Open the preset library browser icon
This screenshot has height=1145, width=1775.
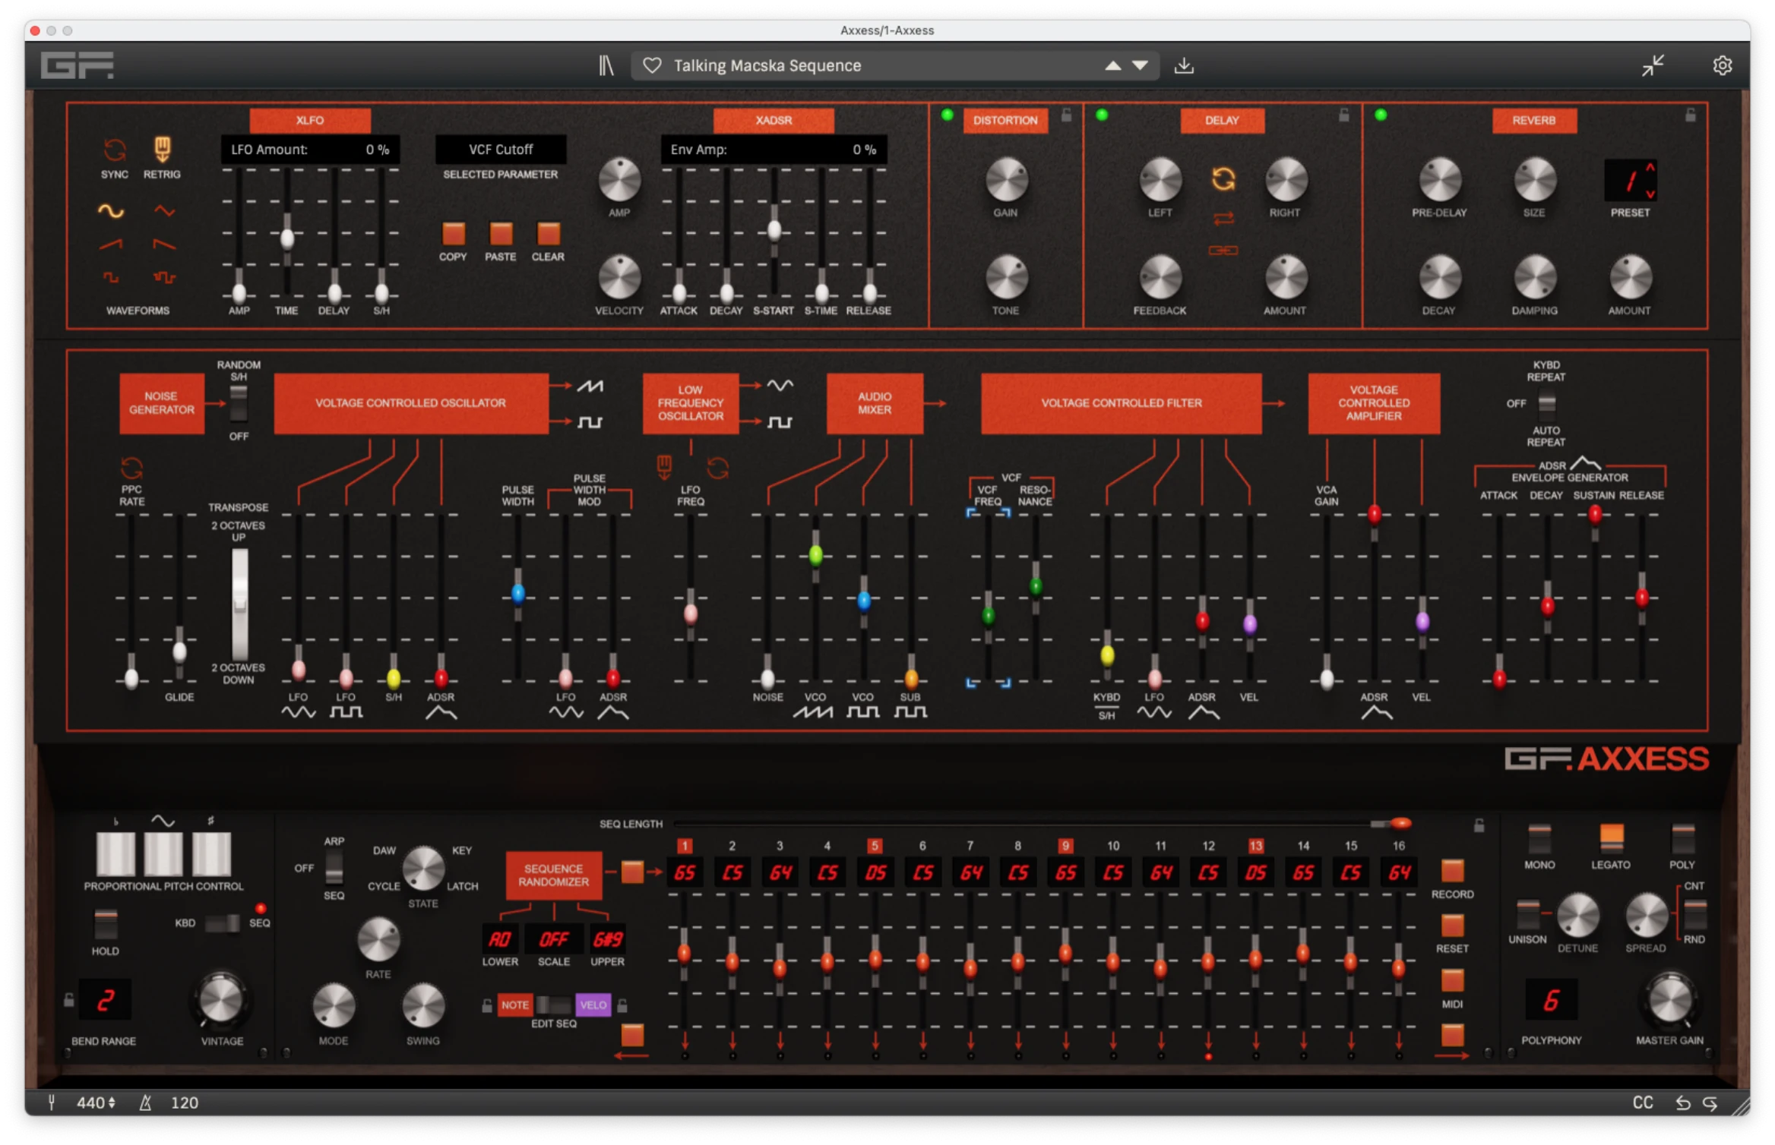tap(606, 66)
